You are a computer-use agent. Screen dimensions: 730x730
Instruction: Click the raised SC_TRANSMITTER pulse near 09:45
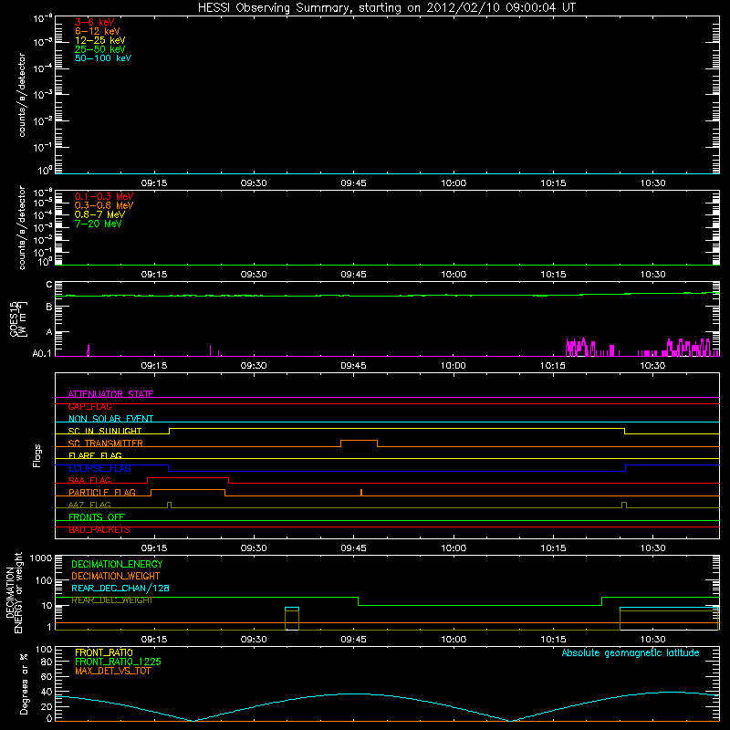pos(359,441)
